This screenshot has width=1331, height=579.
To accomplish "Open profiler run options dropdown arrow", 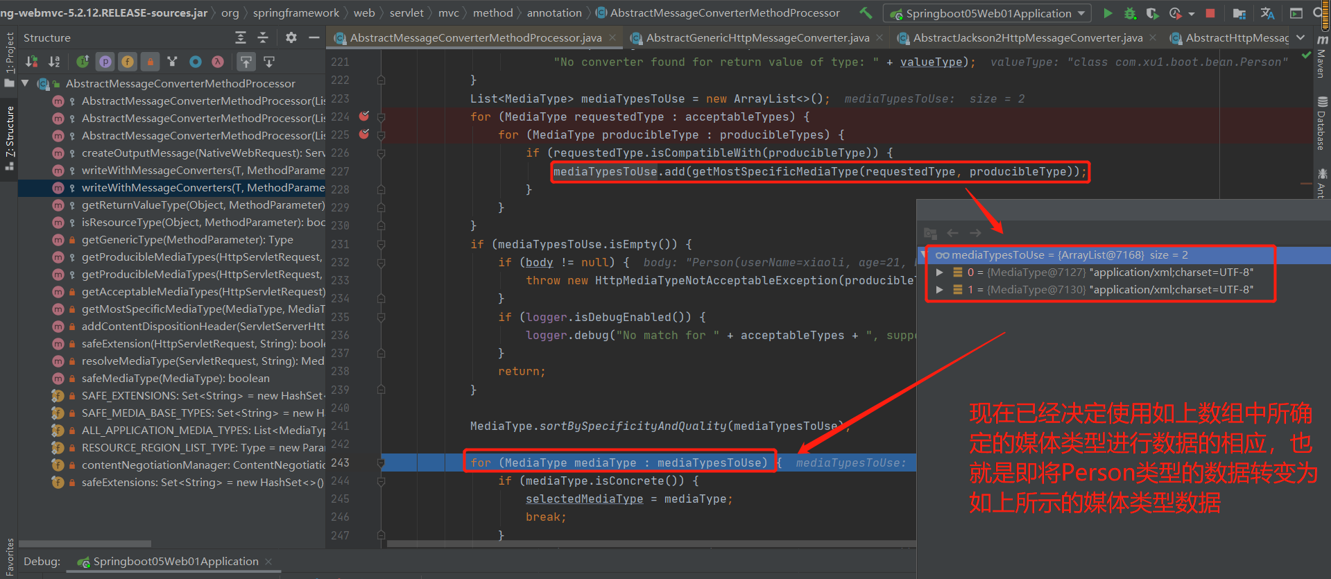I will [1191, 13].
